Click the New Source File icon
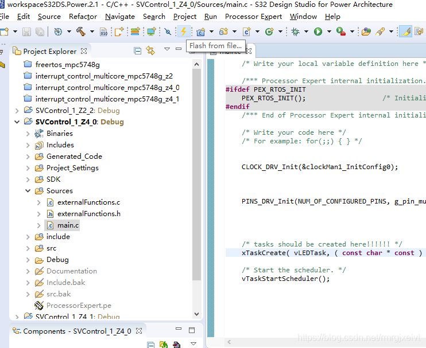This screenshot has width=426, height=348. [x=246, y=32]
